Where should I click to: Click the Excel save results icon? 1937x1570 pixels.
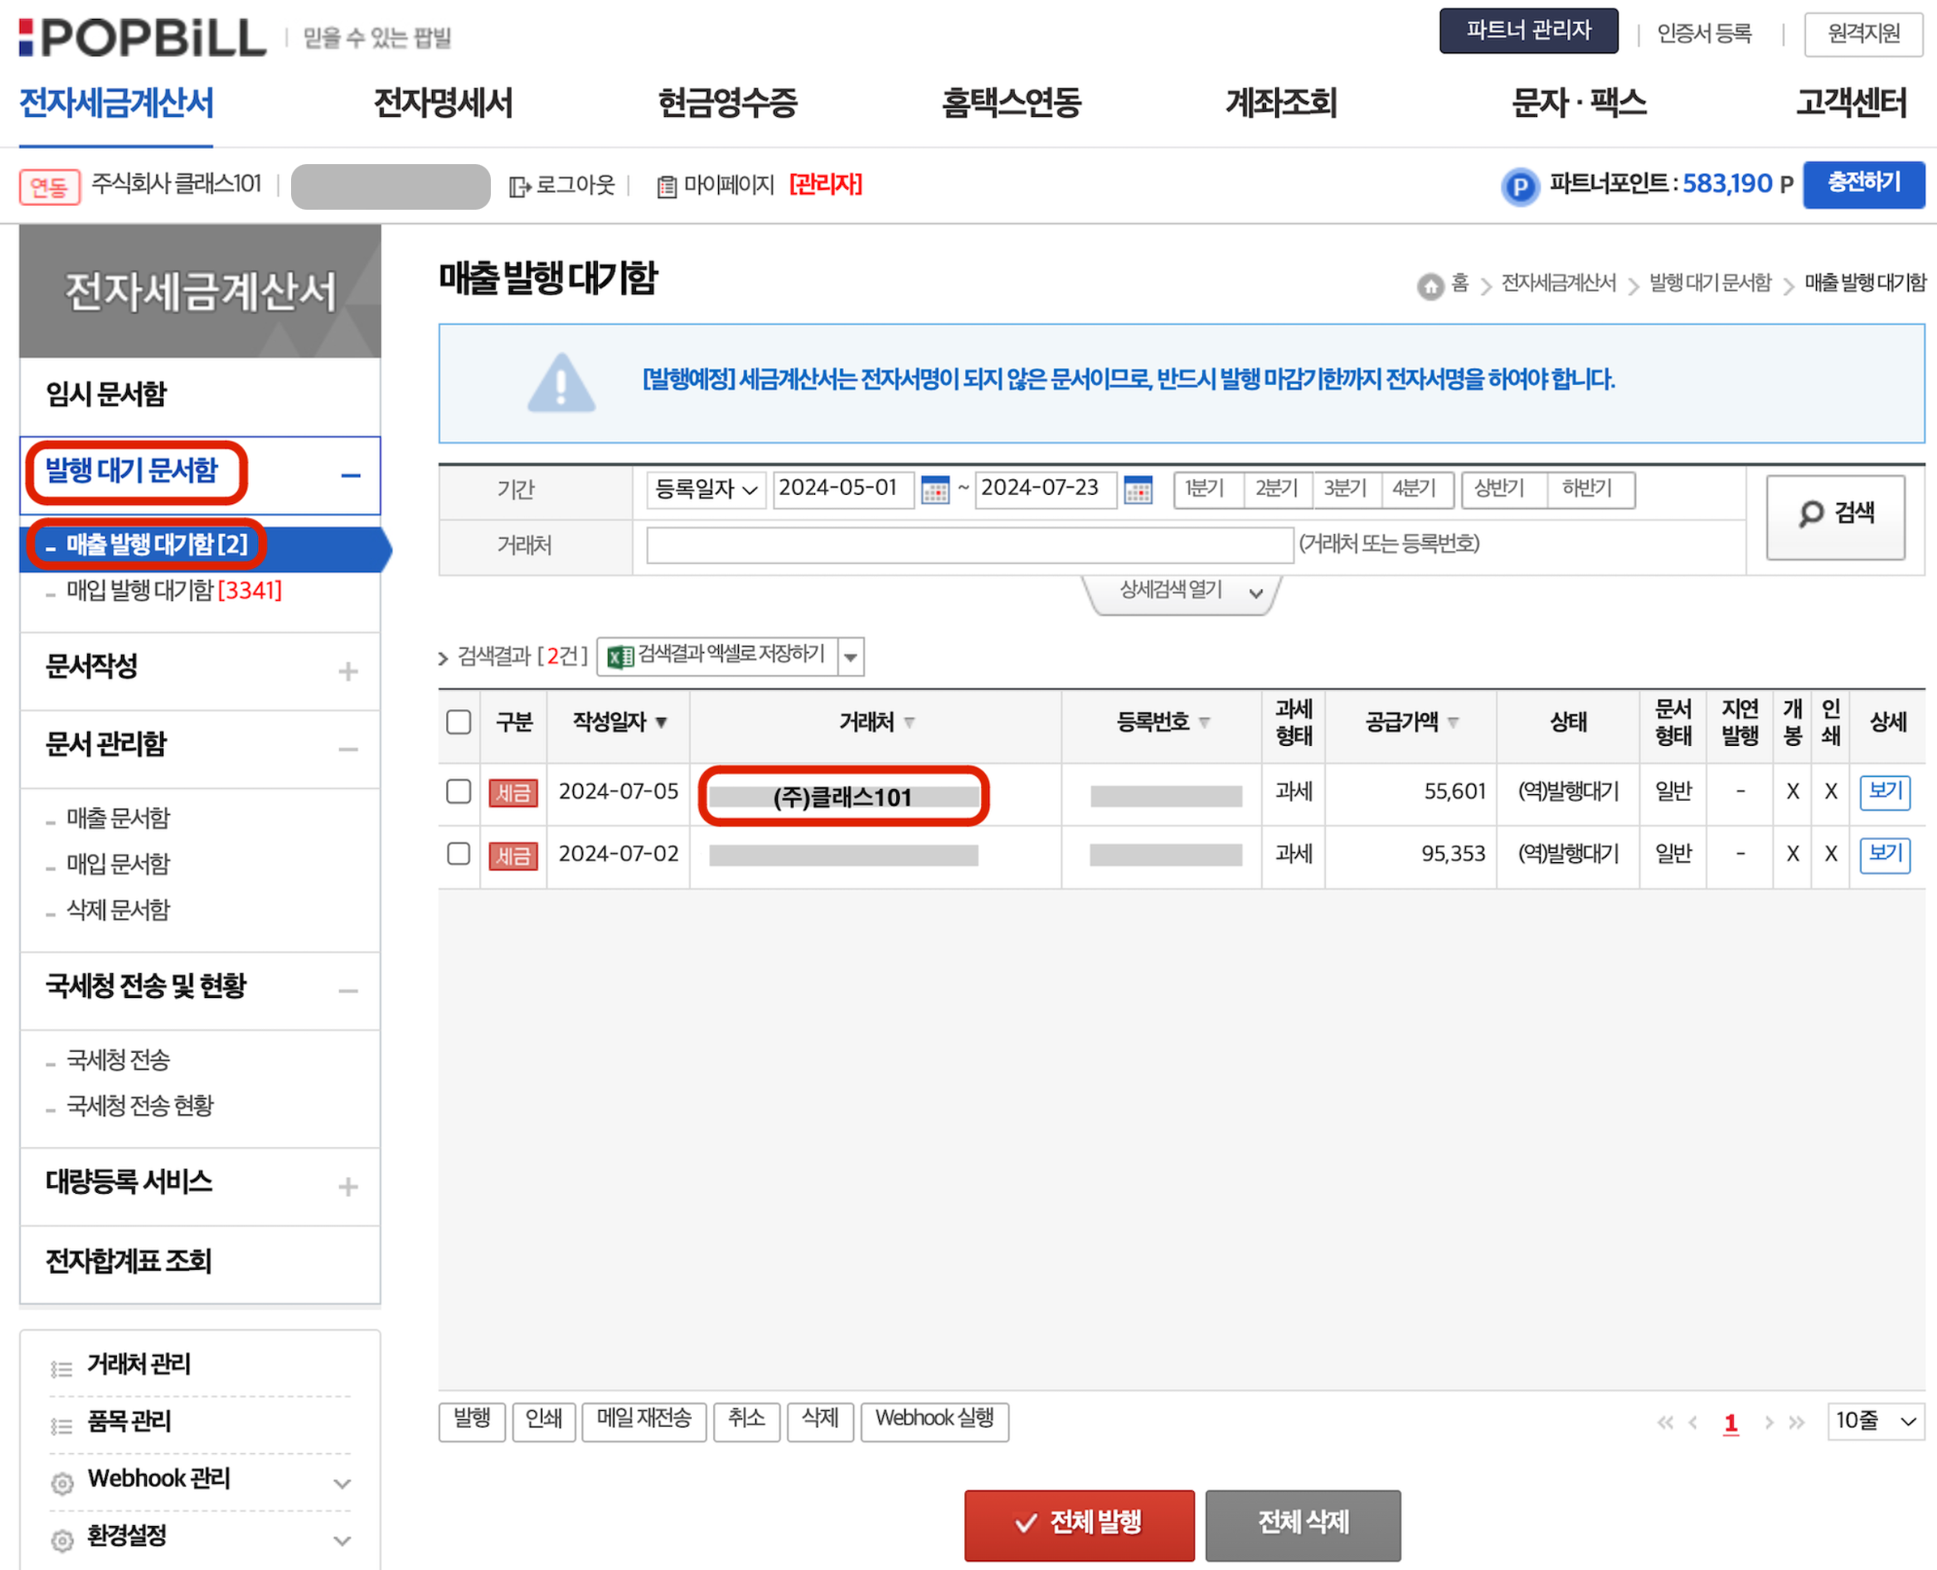coord(619,657)
